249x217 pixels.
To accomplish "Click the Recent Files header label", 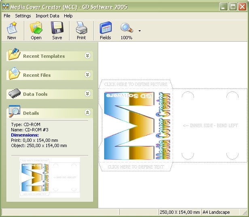I will [37, 75].
